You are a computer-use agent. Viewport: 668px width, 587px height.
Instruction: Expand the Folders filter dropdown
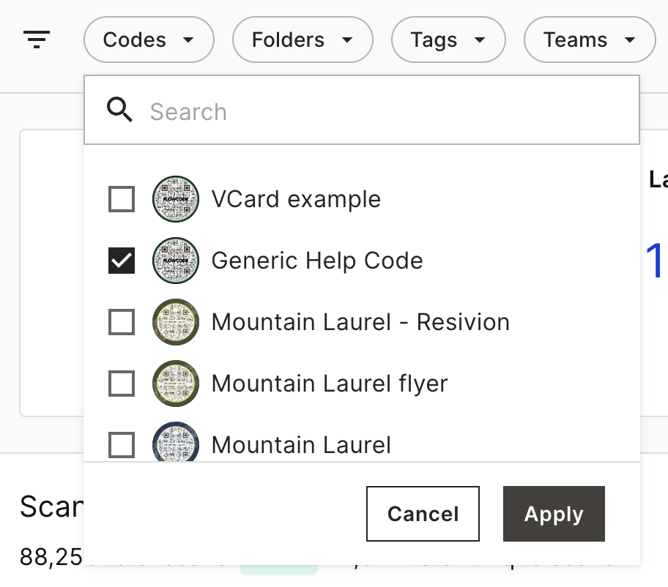pyautogui.click(x=303, y=40)
